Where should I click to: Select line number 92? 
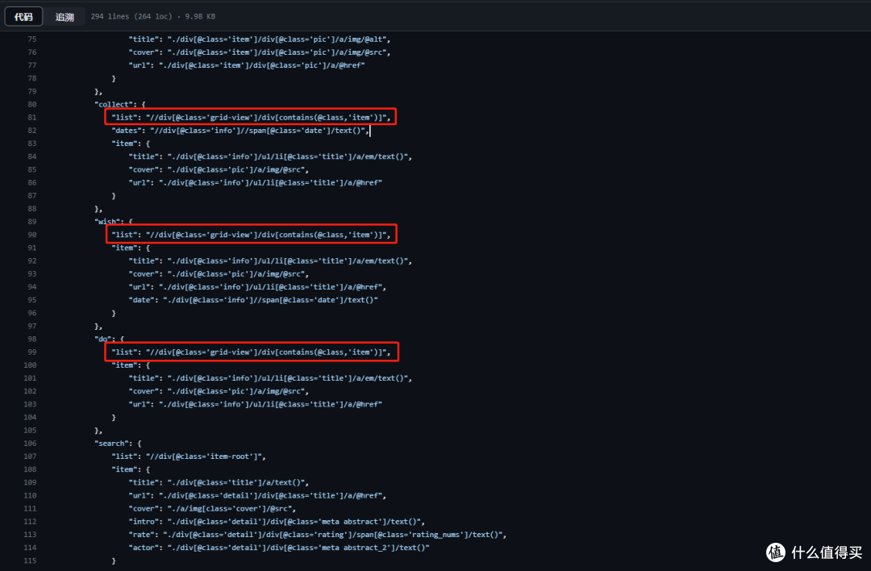pyautogui.click(x=31, y=261)
